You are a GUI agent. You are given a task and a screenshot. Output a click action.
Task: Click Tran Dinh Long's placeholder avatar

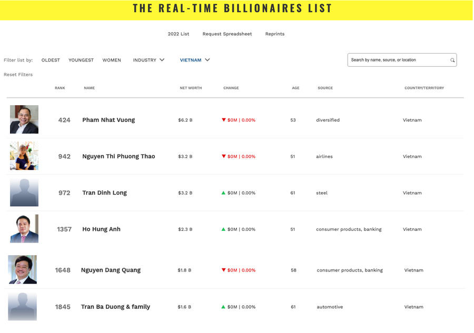coord(24,193)
